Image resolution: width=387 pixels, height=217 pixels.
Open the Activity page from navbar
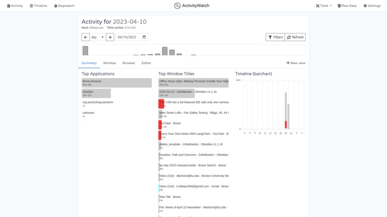tap(15, 6)
